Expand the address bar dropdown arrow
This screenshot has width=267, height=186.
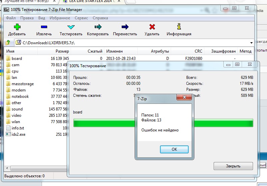(251, 43)
